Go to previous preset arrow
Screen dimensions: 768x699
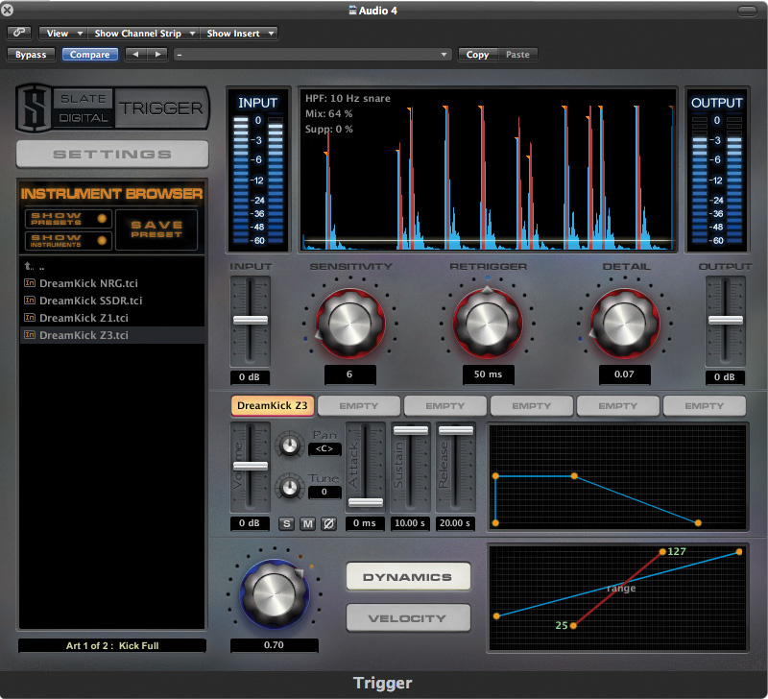click(135, 55)
